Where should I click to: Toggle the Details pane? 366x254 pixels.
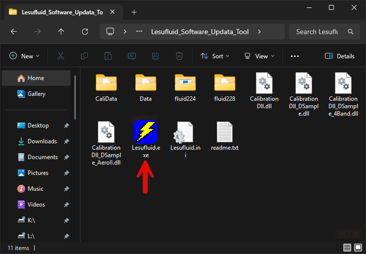[340, 56]
